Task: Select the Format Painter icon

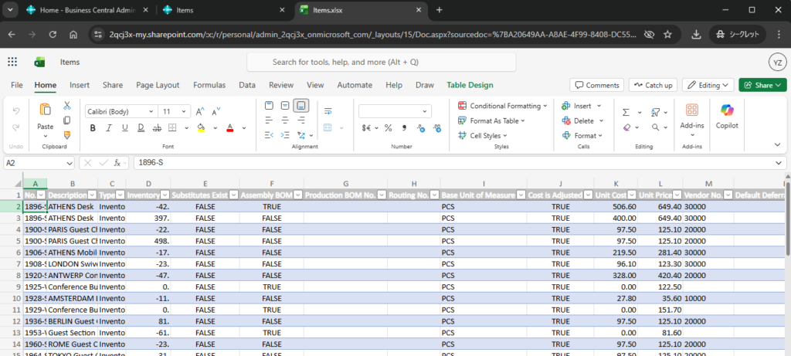Action: [x=67, y=135]
